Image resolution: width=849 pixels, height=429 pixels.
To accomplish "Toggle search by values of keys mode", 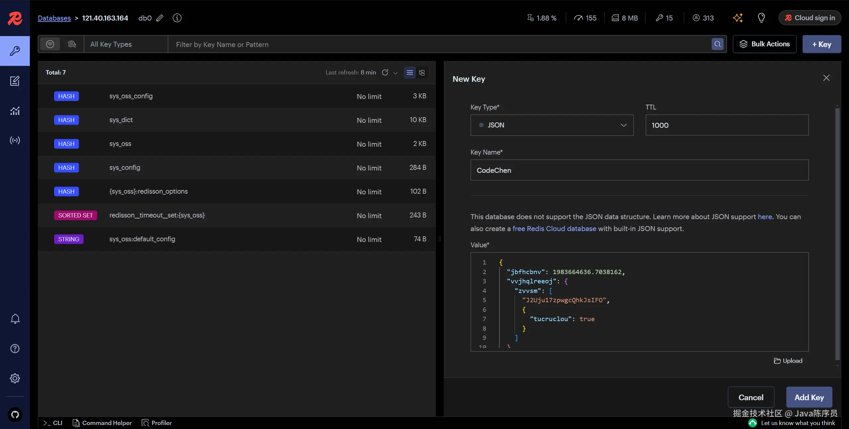I will pyautogui.click(x=72, y=44).
